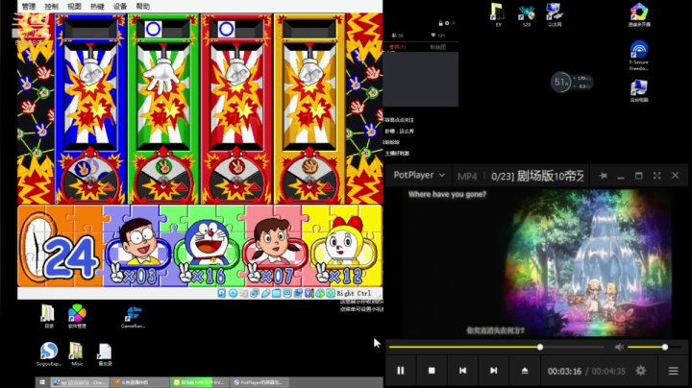692x388 pixels.
Task: Open the 视图 menu in VirtualBox
Action: 74,6
